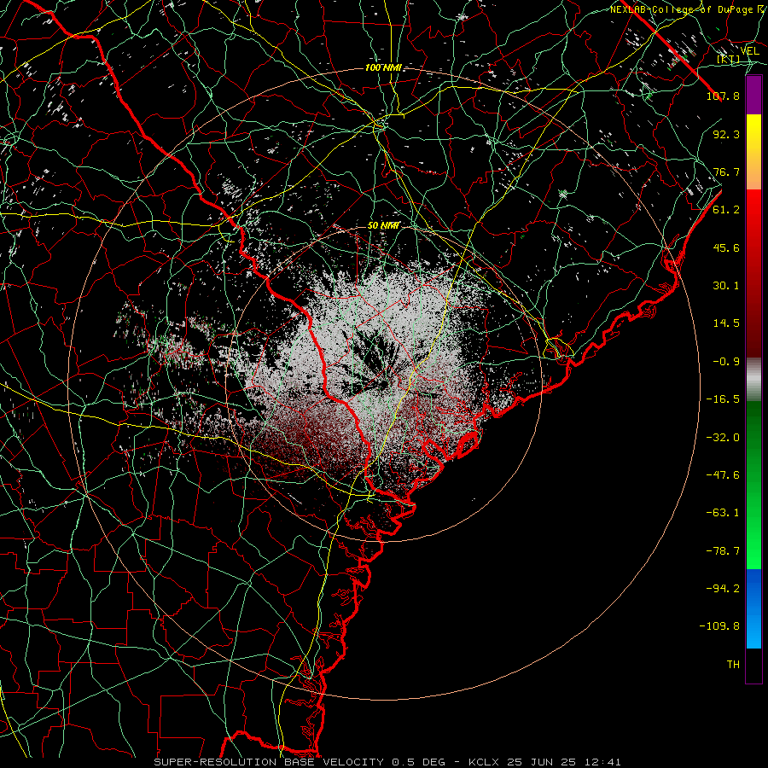This screenshot has height=768, width=768.
Task: Select the 107.8 velocity legend value
Action: click(723, 96)
